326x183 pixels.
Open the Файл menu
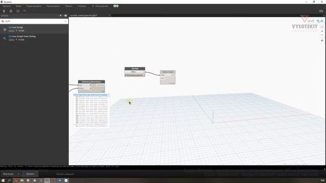tap(18, 6)
